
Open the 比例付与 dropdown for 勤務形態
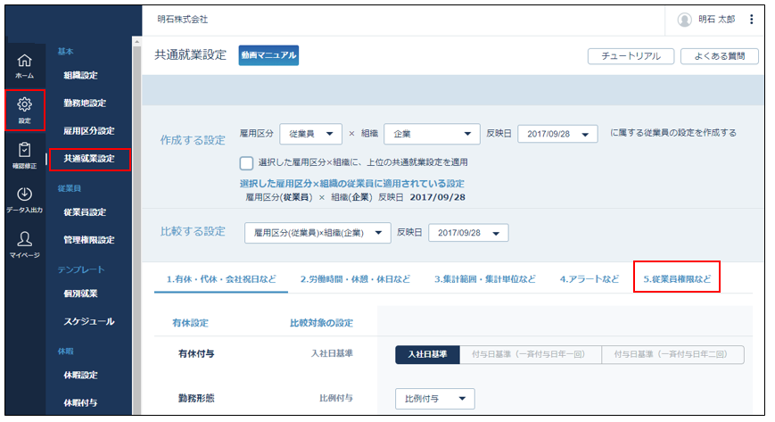coord(435,399)
